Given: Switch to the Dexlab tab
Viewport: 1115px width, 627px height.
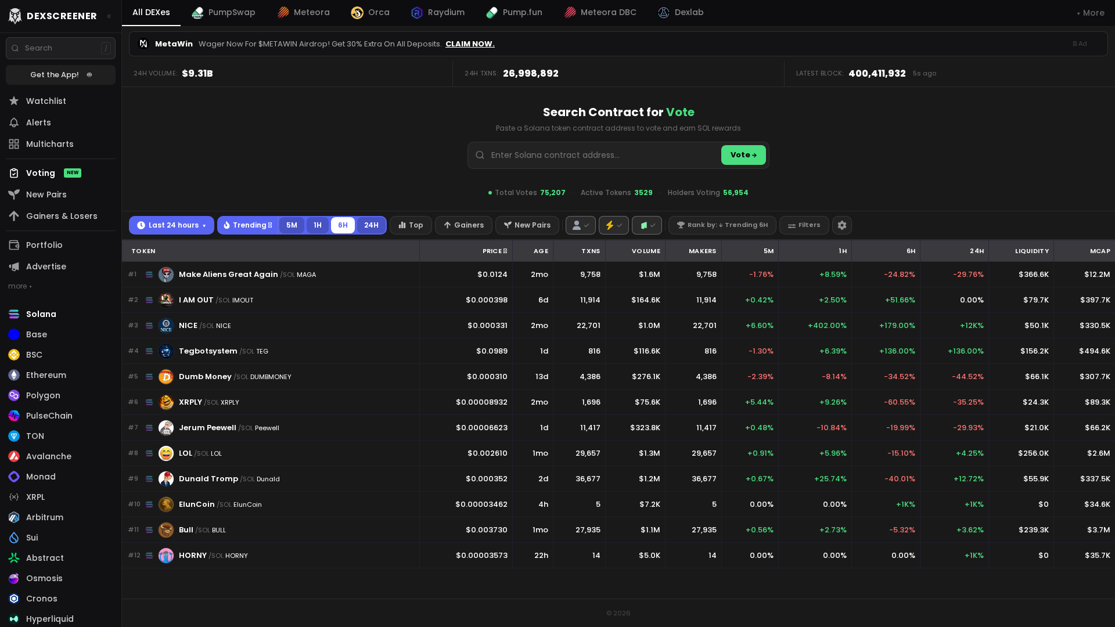Looking at the screenshot, I should (x=681, y=13).
